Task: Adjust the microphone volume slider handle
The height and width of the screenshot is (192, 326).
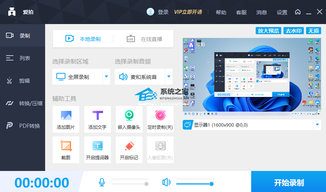Action: (x=146, y=184)
